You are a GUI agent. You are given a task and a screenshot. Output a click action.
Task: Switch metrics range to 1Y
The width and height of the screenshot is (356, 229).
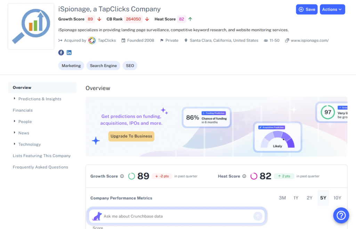pyautogui.click(x=296, y=198)
